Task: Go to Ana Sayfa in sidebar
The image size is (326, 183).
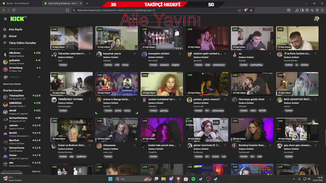Action: (15, 29)
